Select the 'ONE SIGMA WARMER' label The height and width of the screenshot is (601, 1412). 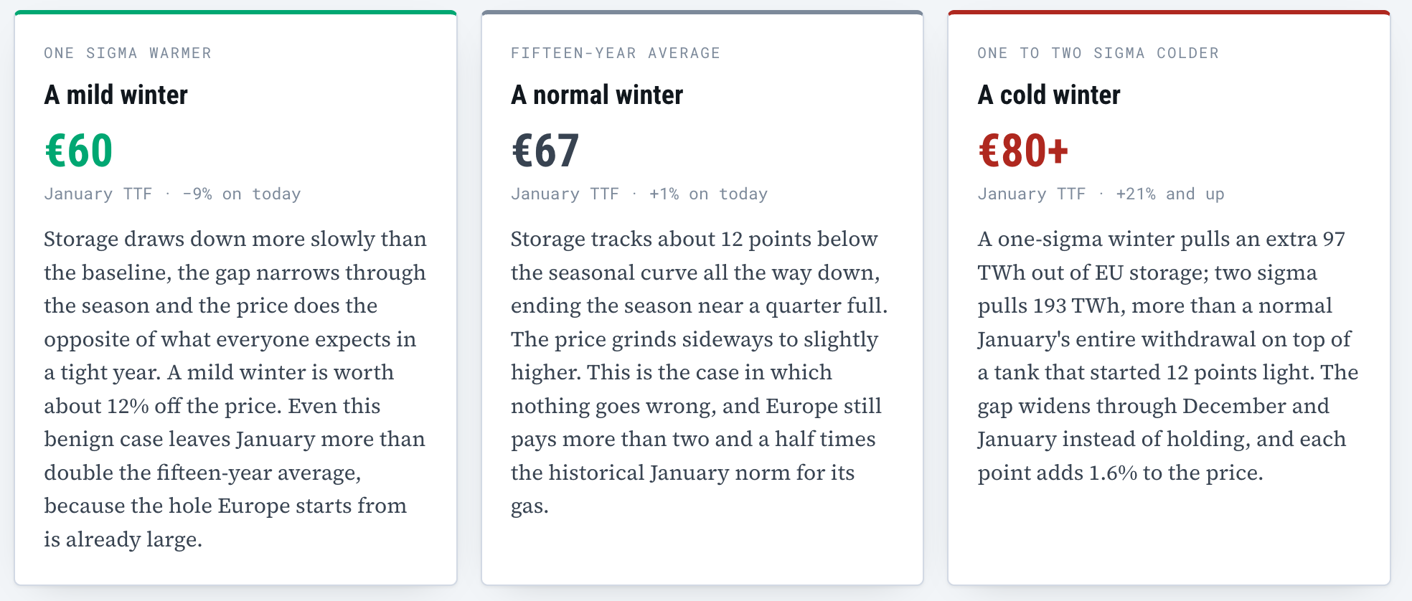128,53
